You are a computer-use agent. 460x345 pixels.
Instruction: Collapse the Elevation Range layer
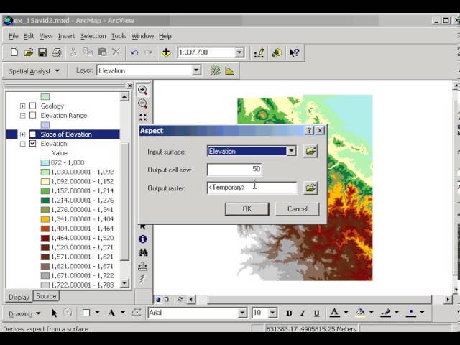pos(22,115)
